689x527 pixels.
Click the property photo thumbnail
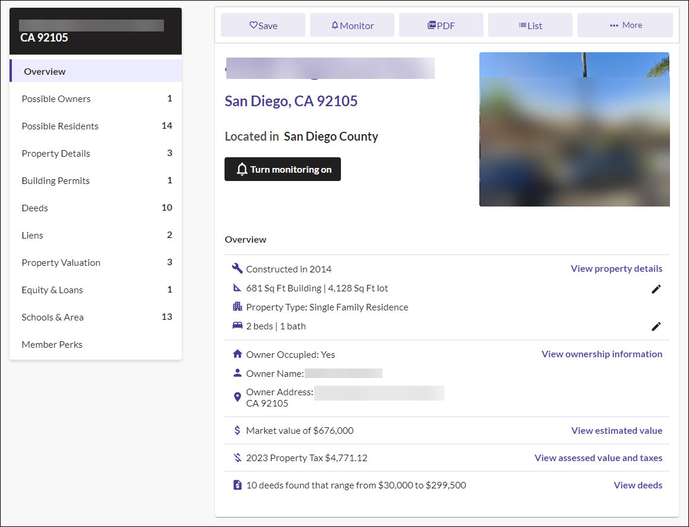[574, 129]
